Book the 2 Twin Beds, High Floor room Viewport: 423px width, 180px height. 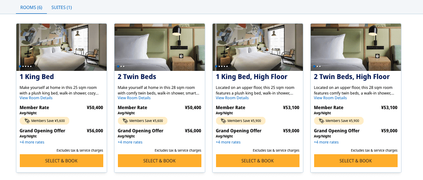click(355, 161)
